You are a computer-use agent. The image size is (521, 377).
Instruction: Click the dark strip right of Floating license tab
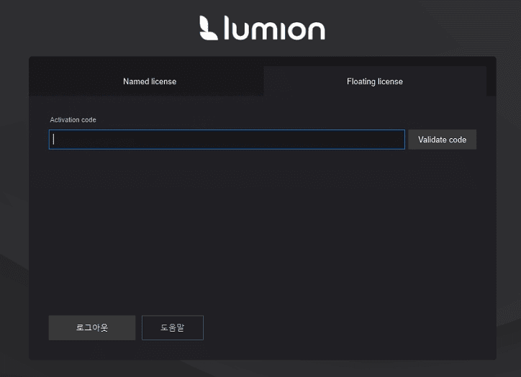tap(491, 81)
